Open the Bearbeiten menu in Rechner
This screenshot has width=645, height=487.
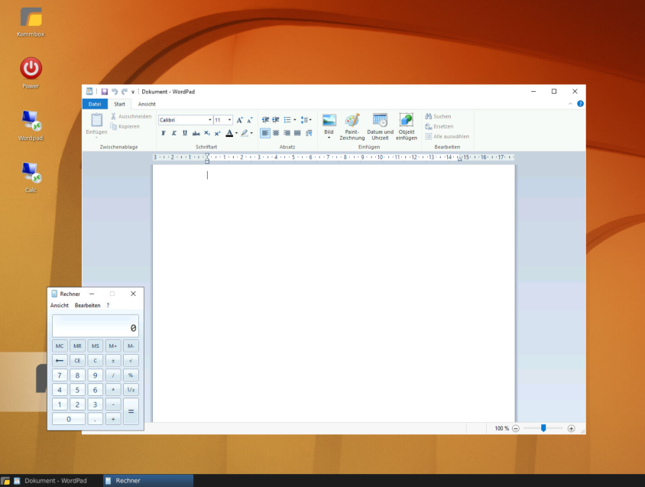coord(87,305)
